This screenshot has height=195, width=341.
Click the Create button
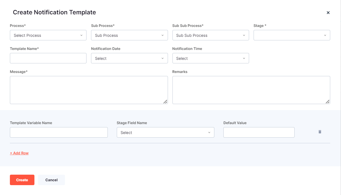click(x=22, y=180)
